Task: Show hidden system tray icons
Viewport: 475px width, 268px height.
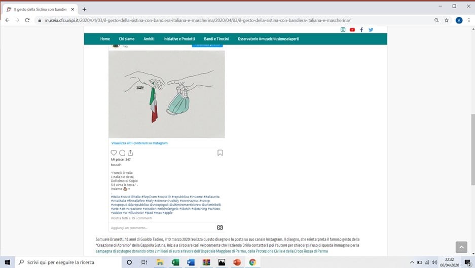Action: [412, 262]
